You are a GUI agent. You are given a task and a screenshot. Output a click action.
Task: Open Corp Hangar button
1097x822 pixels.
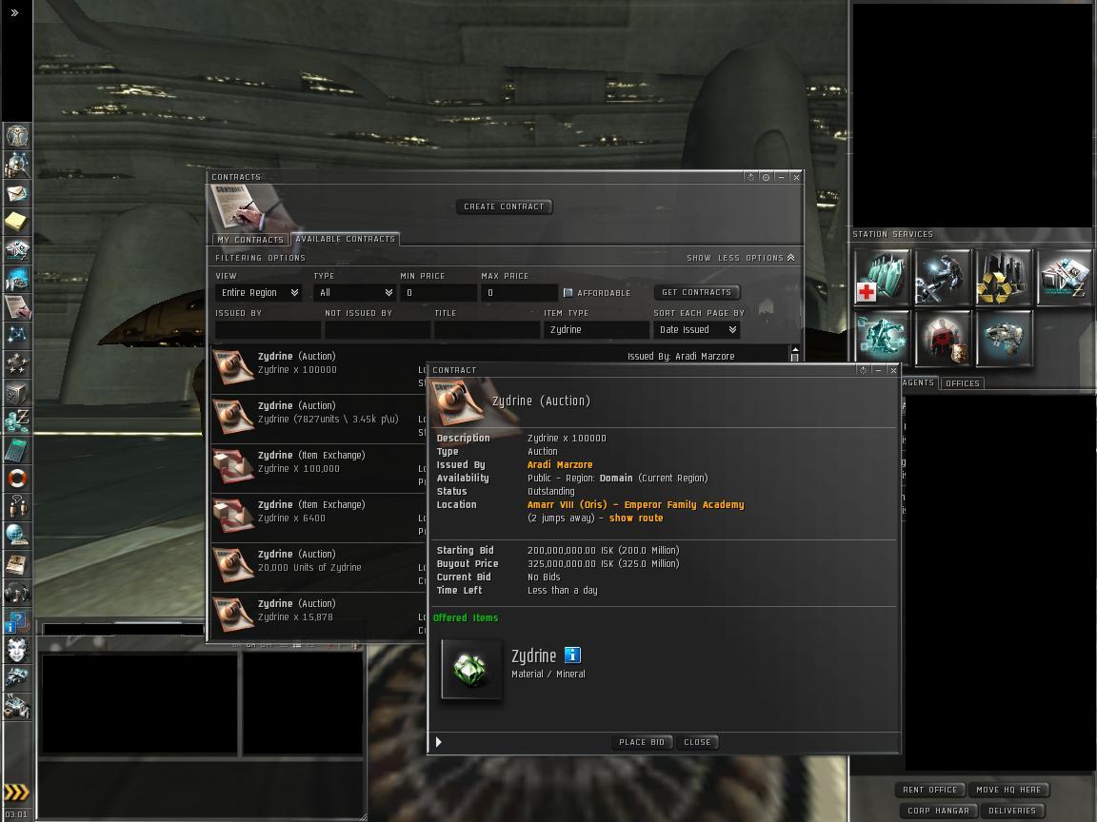pyautogui.click(x=938, y=811)
